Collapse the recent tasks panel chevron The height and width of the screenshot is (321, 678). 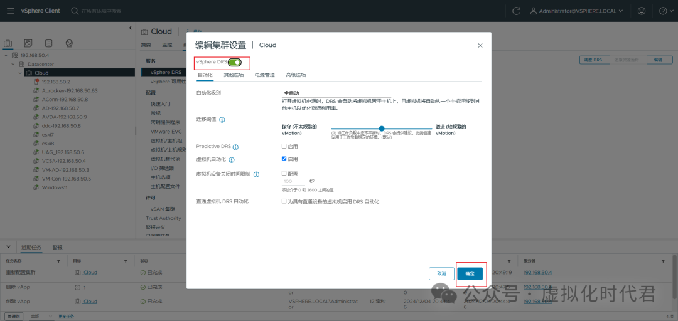[8, 246]
